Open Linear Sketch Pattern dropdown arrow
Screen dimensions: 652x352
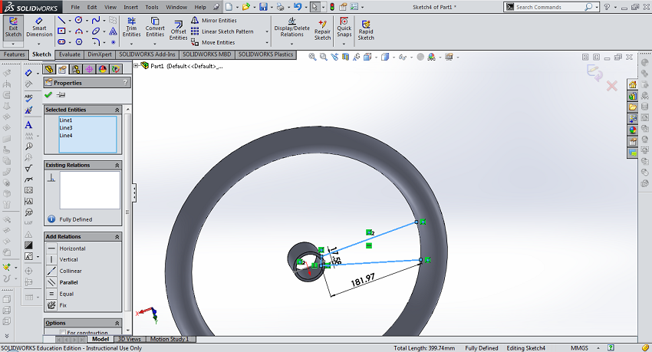point(266,31)
